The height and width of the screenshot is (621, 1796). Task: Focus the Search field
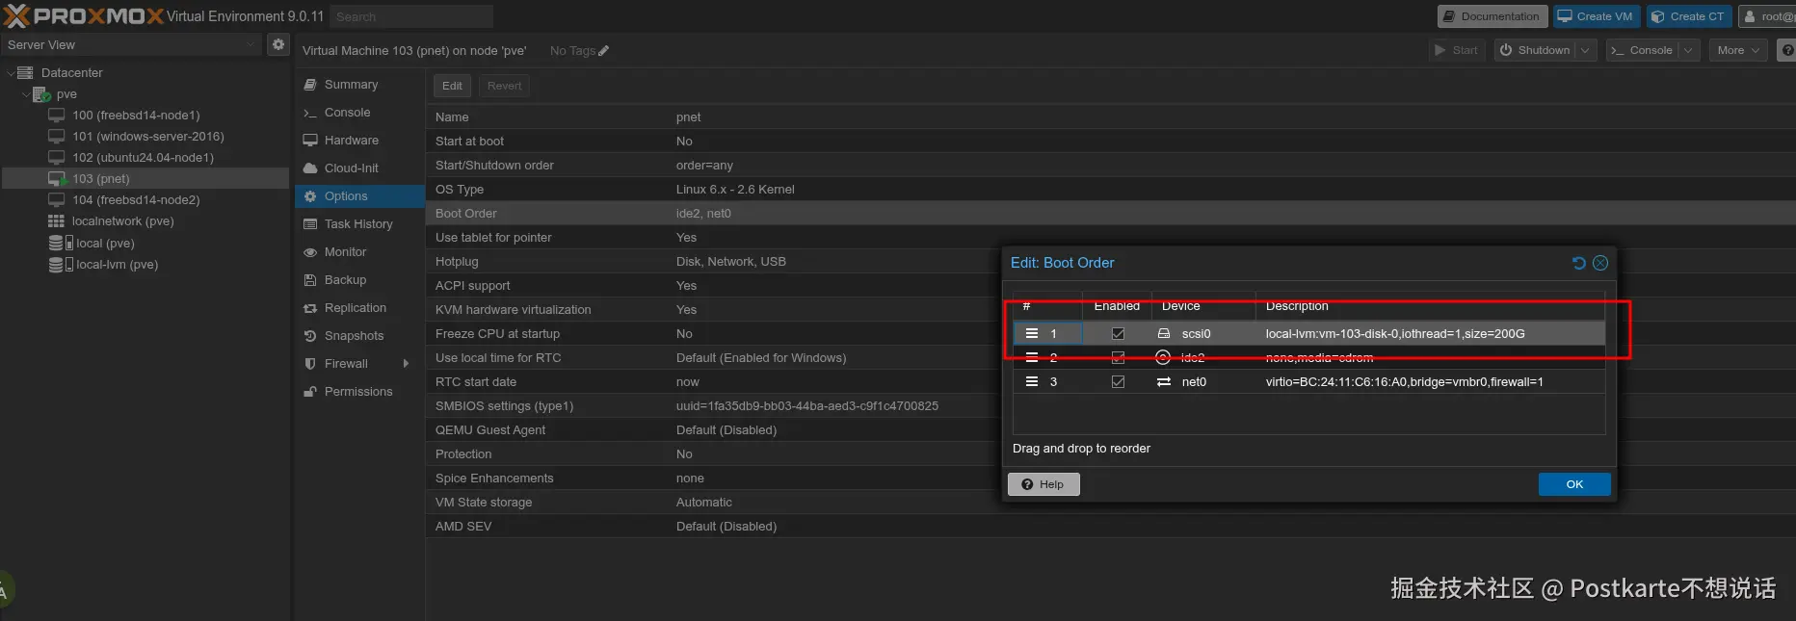click(411, 16)
